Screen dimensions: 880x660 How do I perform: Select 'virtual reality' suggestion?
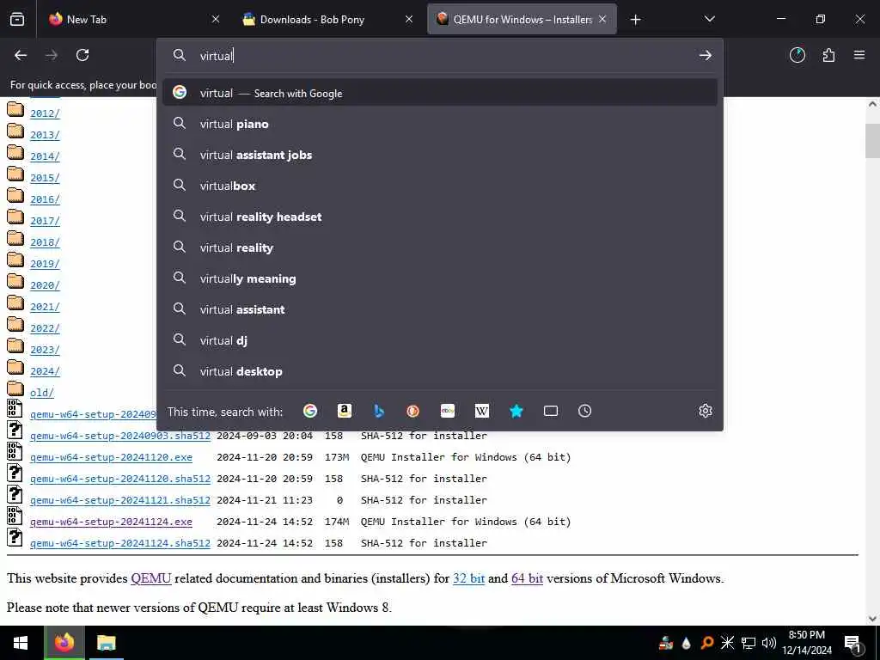click(439, 247)
